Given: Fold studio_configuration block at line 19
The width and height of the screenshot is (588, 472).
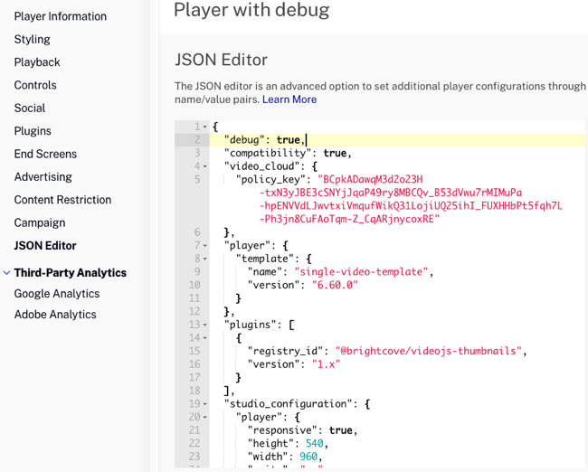Looking at the screenshot, I should tap(205, 404).
